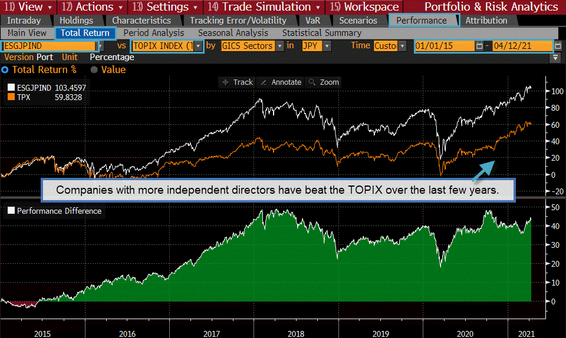Click the ESGJPIND portfolio input field
Image resolution: width=566 pixels, height=338 pixels.
pyautogui.click(x=50, y=46)
